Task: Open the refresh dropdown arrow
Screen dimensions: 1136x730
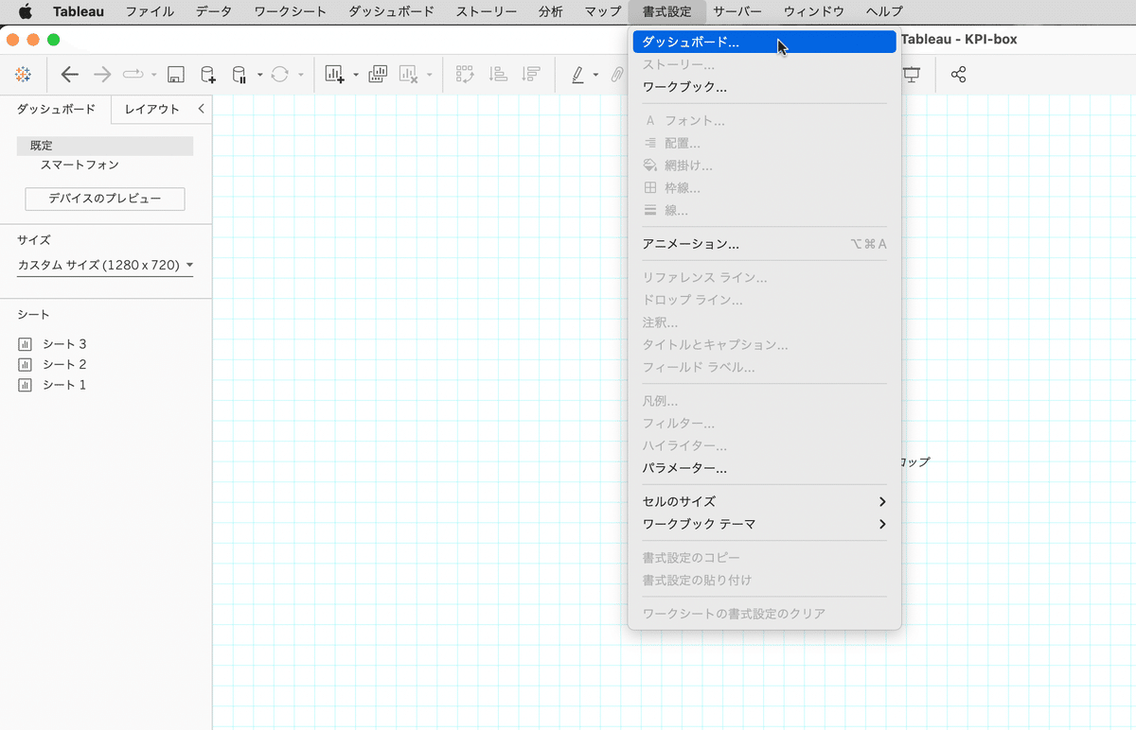Action: click(x=301, y=75)
